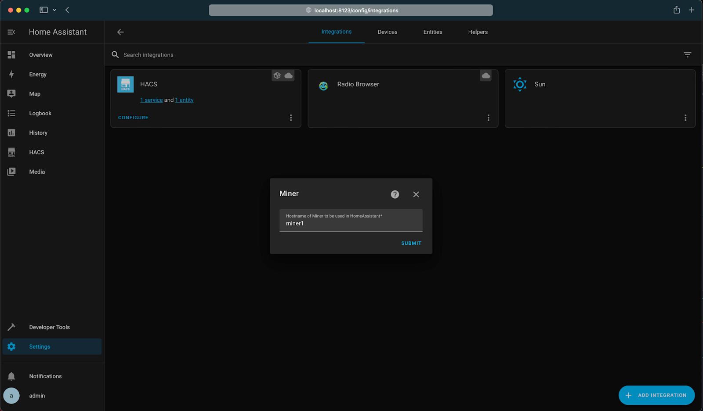Open help for Miner dialog

(x=395, y=194)
